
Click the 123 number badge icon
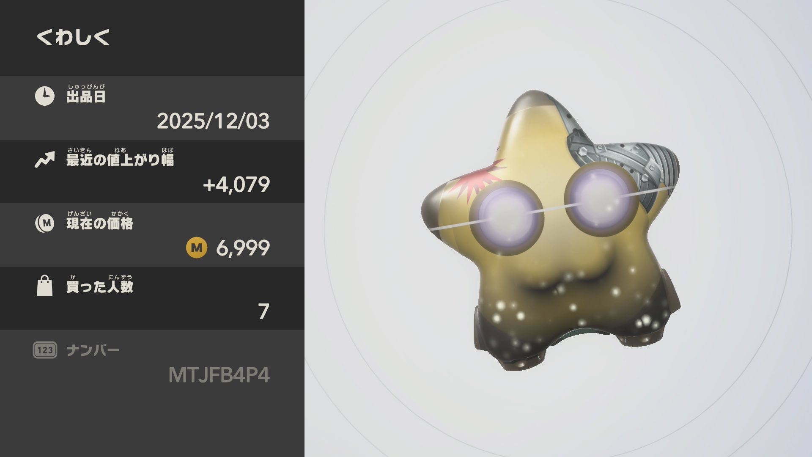[45, 350]
